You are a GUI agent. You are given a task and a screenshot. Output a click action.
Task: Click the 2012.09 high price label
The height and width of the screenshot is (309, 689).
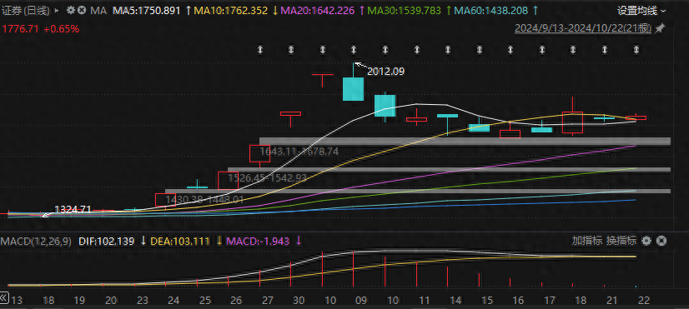pos(386,71)
